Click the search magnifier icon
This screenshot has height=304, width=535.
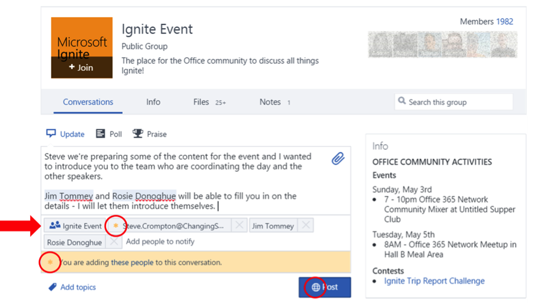click(402, 101)
